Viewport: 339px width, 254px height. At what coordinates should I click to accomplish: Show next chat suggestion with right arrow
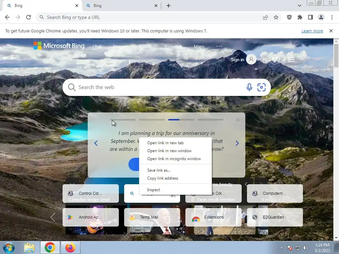click(x=237, y=143)
